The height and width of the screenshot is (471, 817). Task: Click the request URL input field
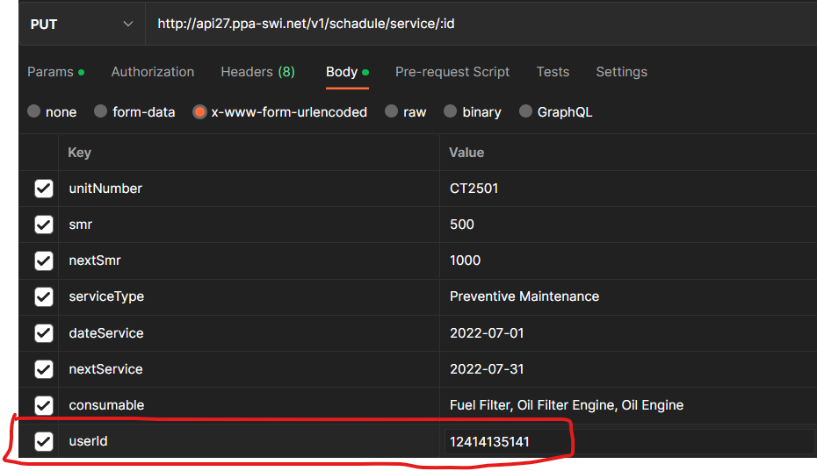pos(474,25)
